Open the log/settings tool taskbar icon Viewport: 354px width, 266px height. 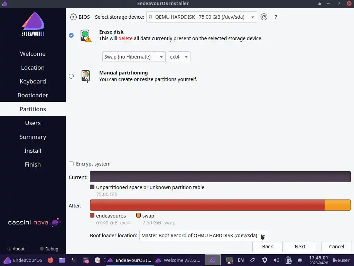click(x=86, y=260)
